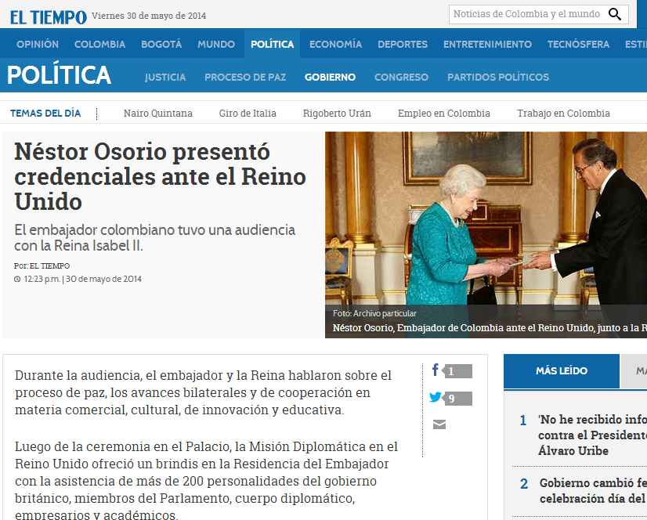647x520 pixels.
Task: Open Trabajo en Colombia topic
Action: [563, 113]
